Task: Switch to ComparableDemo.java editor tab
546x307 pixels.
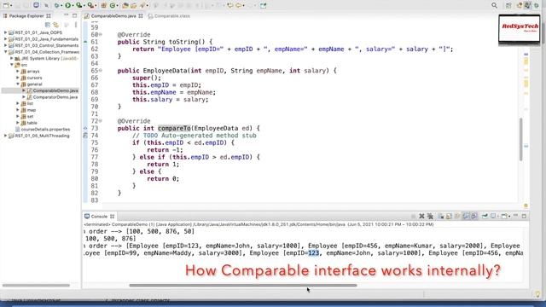Action: [113, 16]
